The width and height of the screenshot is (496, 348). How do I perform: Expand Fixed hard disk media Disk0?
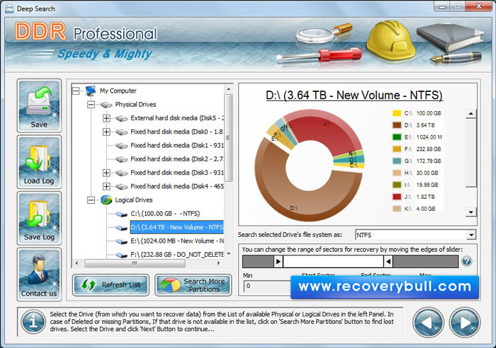coord(106,132)
